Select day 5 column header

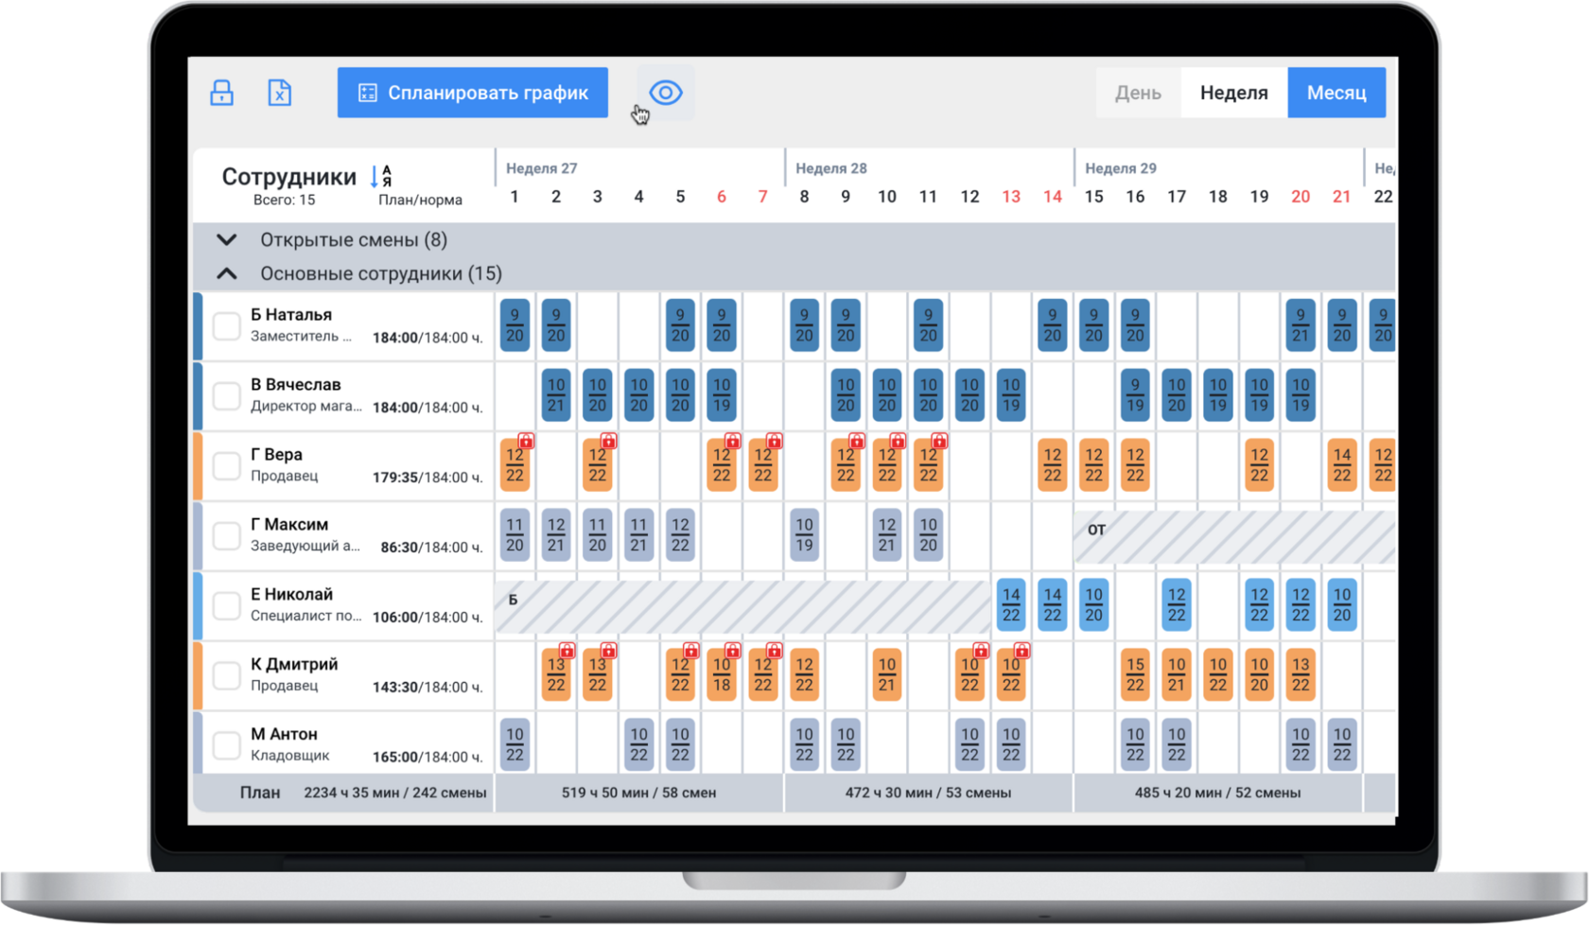[680, 197]
